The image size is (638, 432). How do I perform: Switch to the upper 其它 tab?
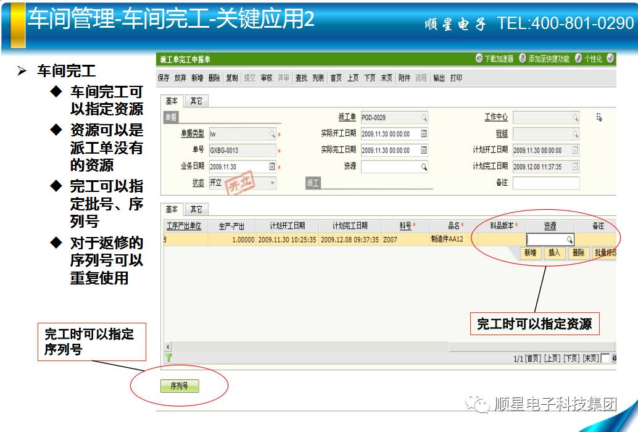[196, 101]
